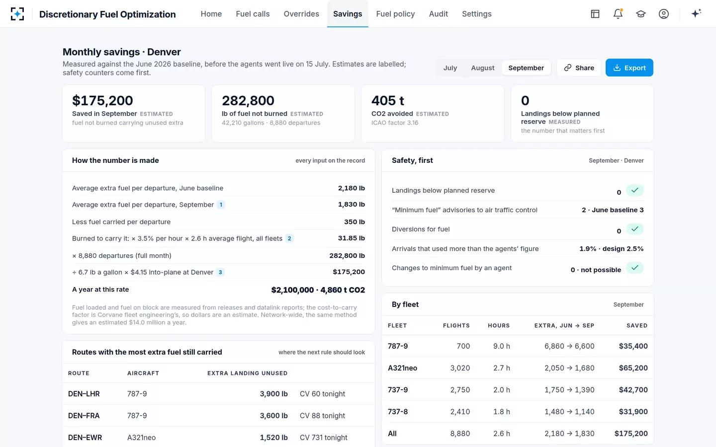Open the notifications bell

click(618, 14)
